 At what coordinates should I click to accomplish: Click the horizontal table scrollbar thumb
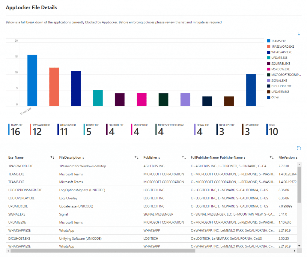coord(103,251)
